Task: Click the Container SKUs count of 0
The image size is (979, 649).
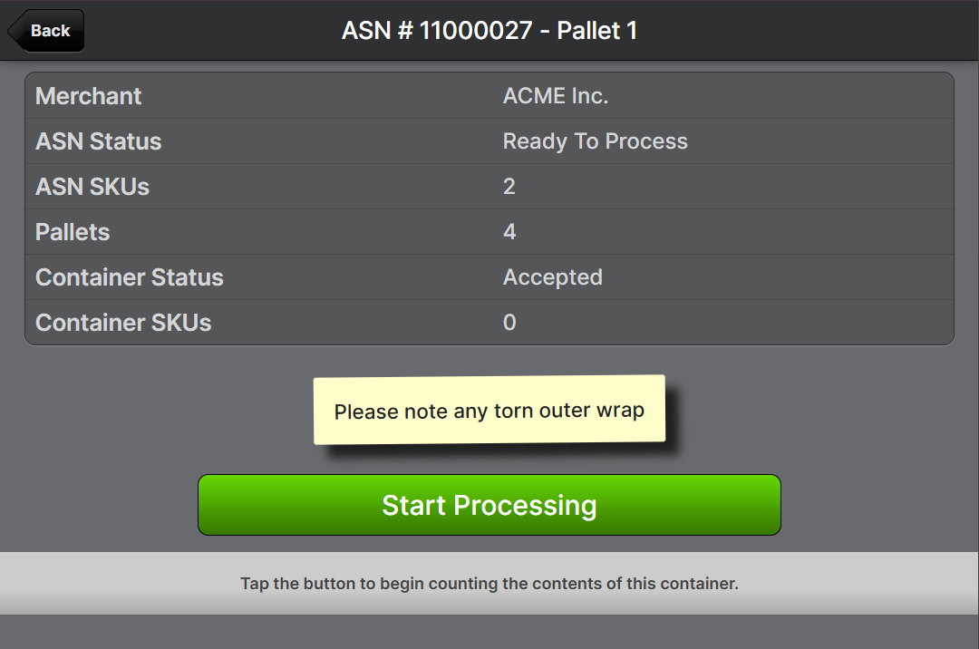Action: pyautogui.click(x=509, y=323)
